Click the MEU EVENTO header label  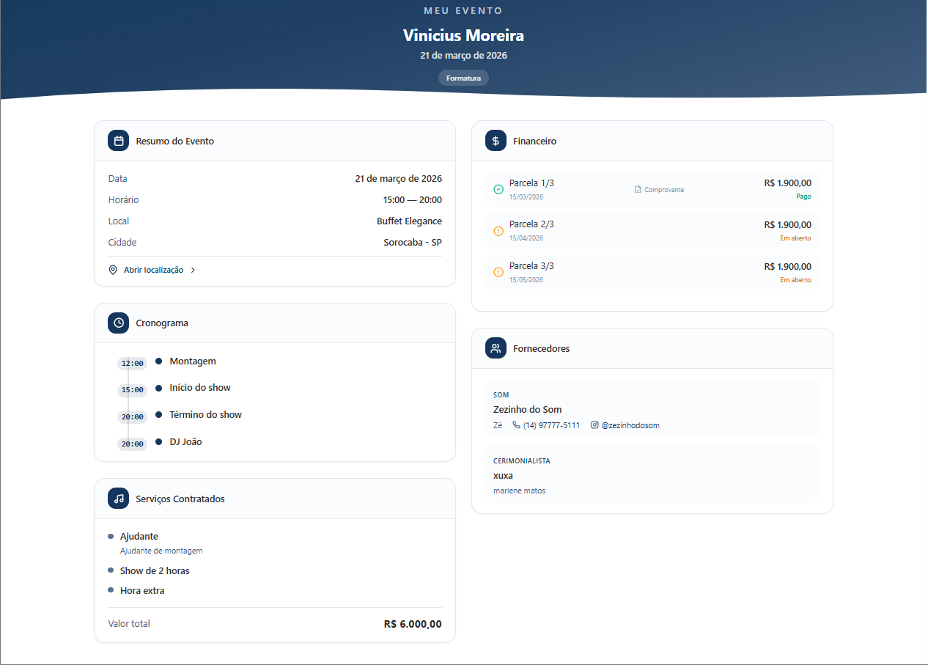[x=463, y=11]
